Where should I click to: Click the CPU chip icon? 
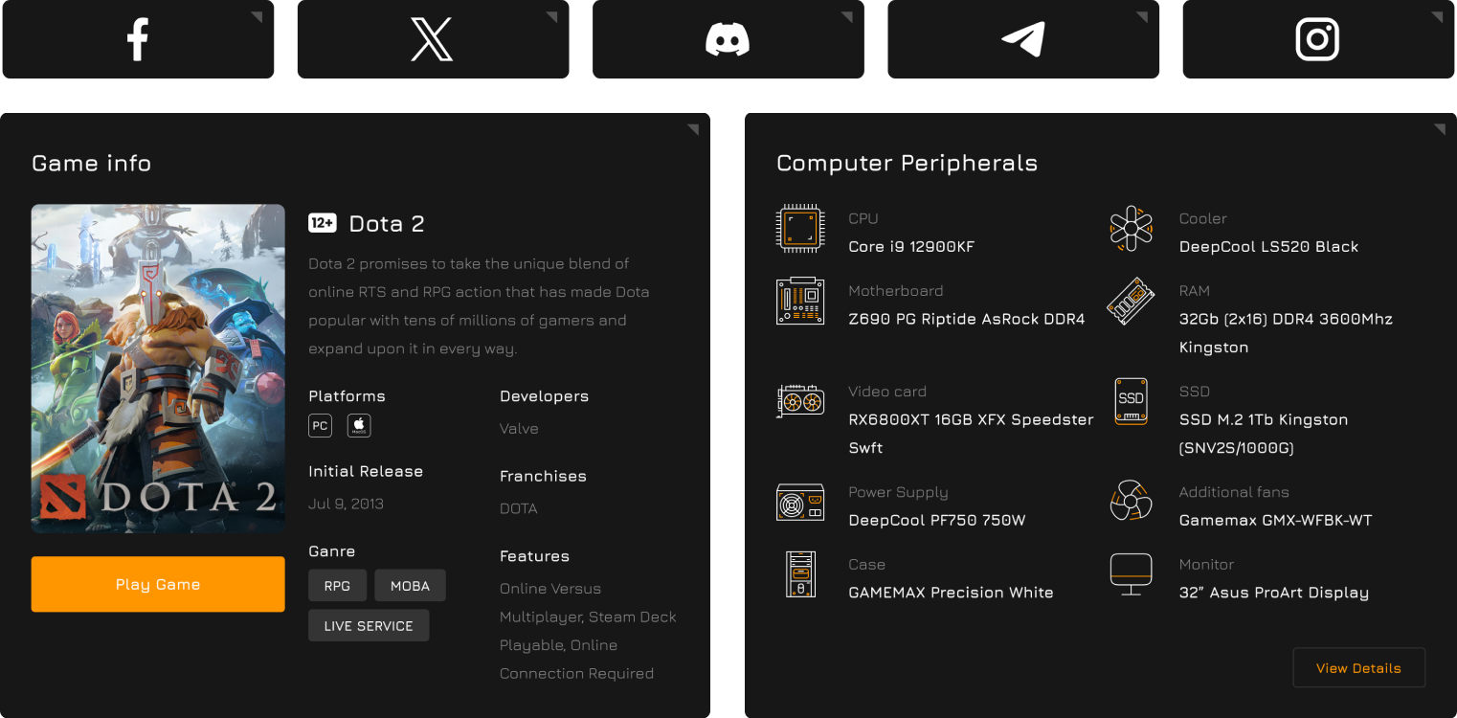(799, 228)
